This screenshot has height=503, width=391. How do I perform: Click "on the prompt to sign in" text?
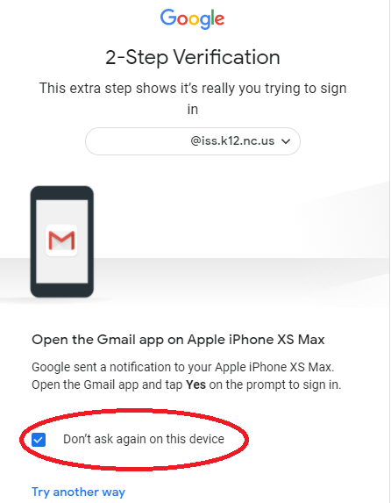point(275,384)
